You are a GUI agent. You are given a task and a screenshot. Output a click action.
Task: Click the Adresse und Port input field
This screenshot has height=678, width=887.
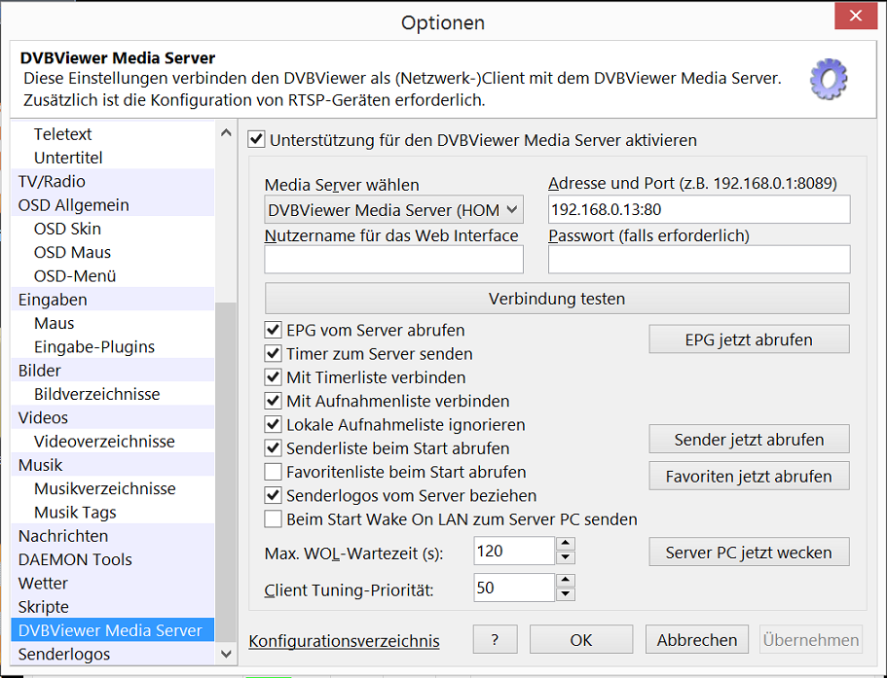698,210
